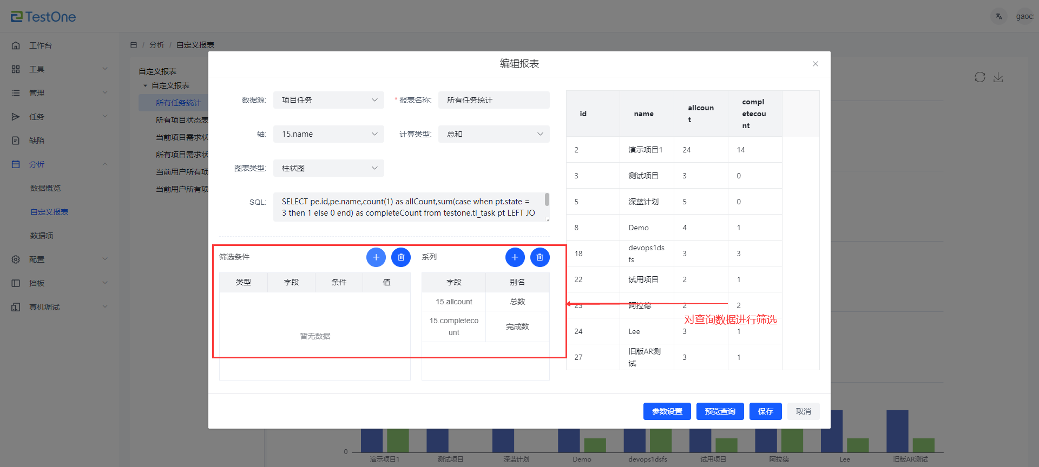The image size is (1039, 467).
Task: Delete the selected filter condition
Action: click(401, 257)
